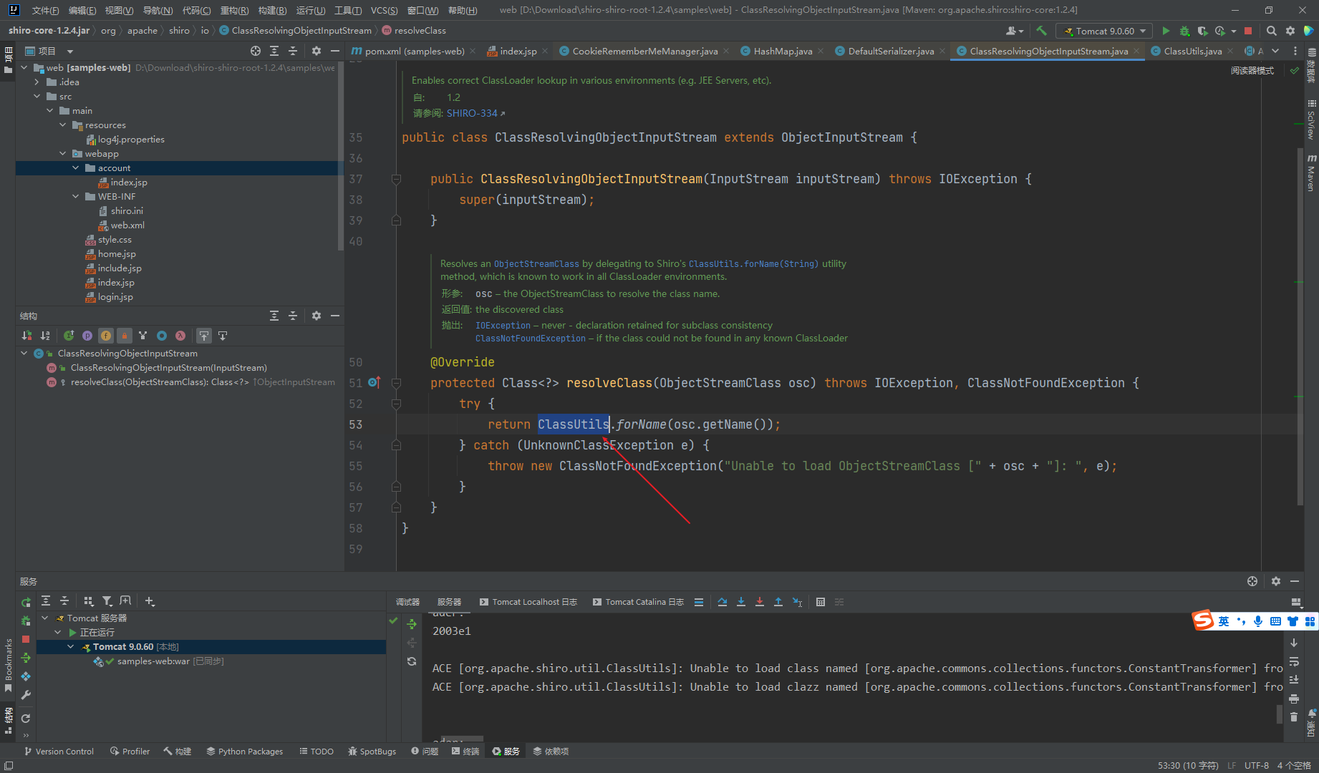Collapse the resources folder
The width and height of the screenshot is (1319, 773).
pos(63,125)
